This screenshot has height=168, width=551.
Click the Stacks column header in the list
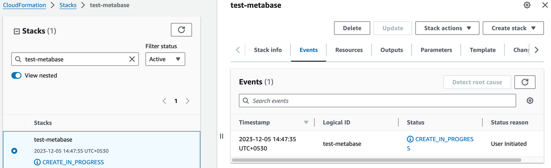coord(43,123)
